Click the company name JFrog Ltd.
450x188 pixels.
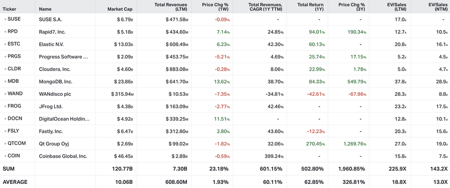pyautogui.click(x=51, y=107)
